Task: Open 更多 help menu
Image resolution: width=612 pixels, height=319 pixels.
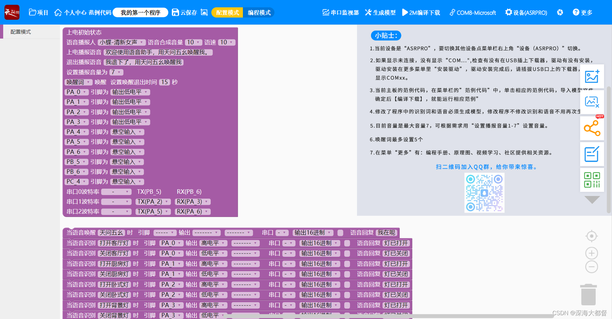Action: point(582,12)
